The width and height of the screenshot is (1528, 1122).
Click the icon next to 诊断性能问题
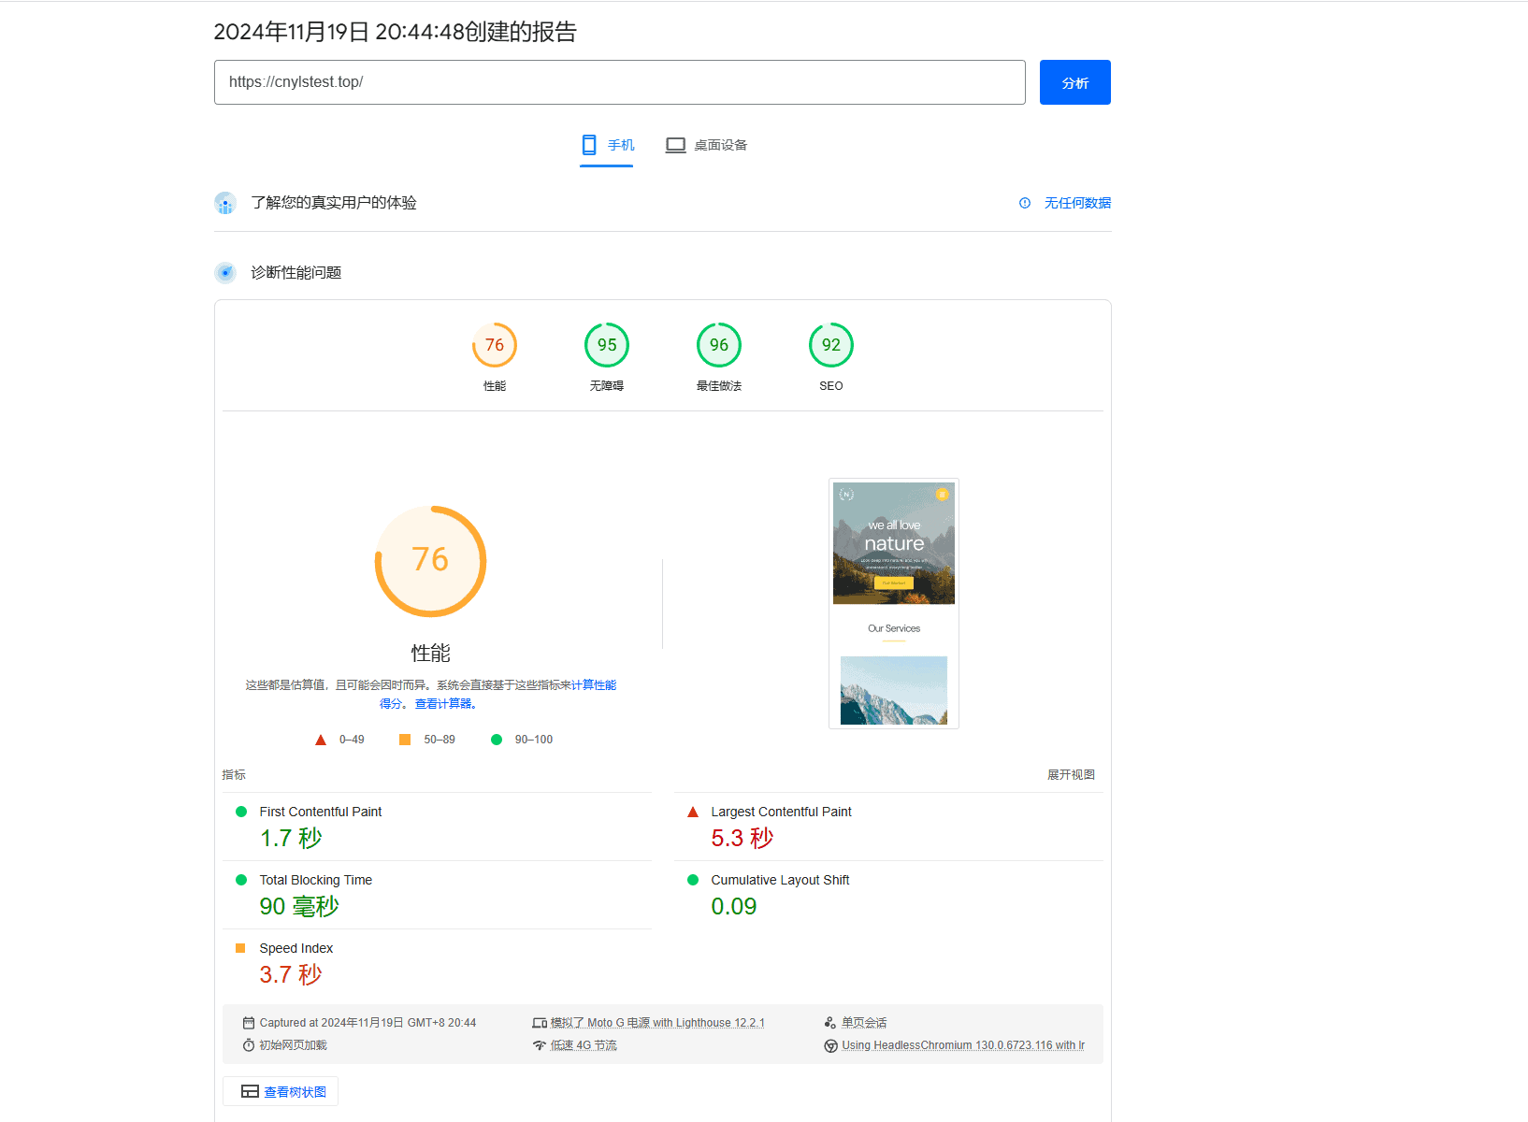(224, 273)
